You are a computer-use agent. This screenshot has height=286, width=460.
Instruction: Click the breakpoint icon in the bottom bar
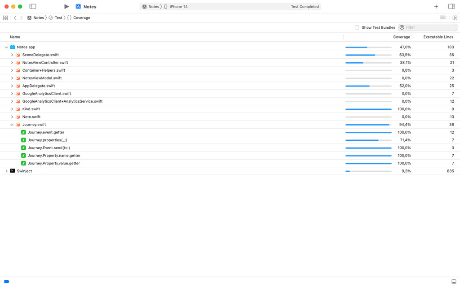tap(6, 281)
